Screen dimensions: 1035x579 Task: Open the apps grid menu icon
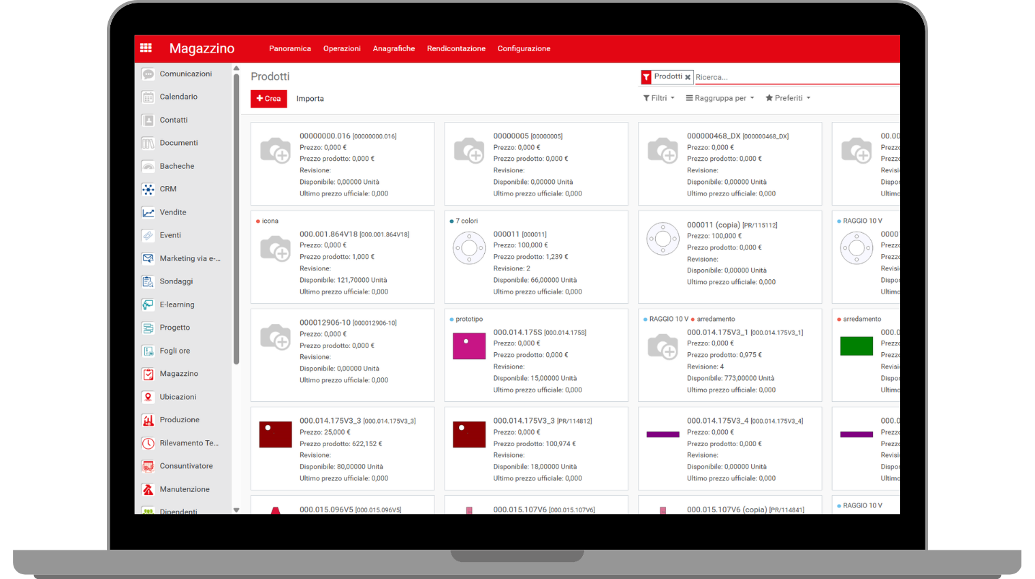146,48
